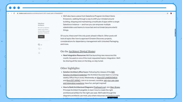Screen dimensions: 182x102
Task: Click the second blue window dot
Action: point(15,8)
